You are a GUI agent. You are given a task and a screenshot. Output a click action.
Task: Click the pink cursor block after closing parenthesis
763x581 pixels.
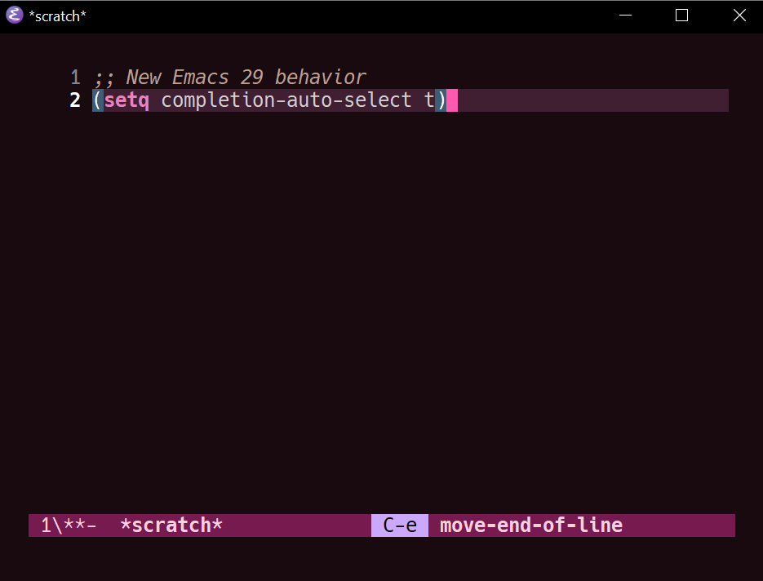(x=452, y=100)
